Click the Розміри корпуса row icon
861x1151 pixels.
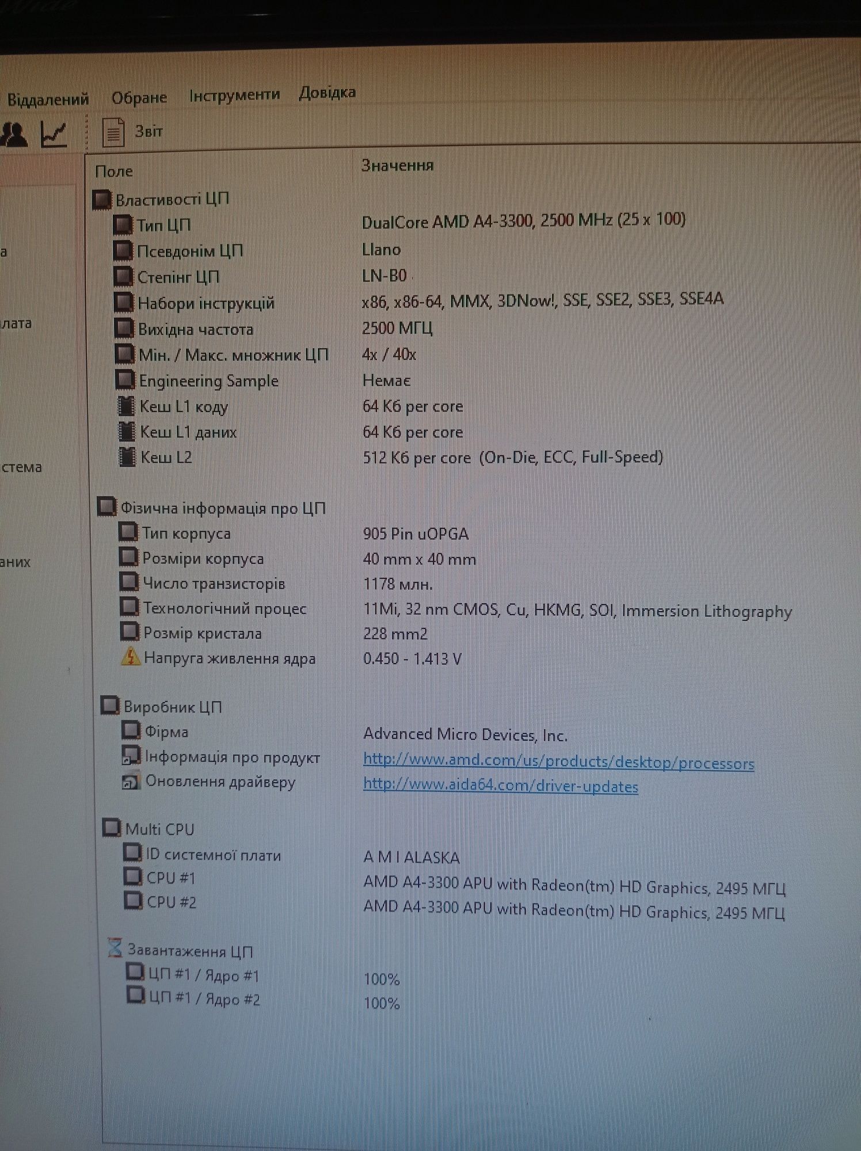(x=129, y=557)
